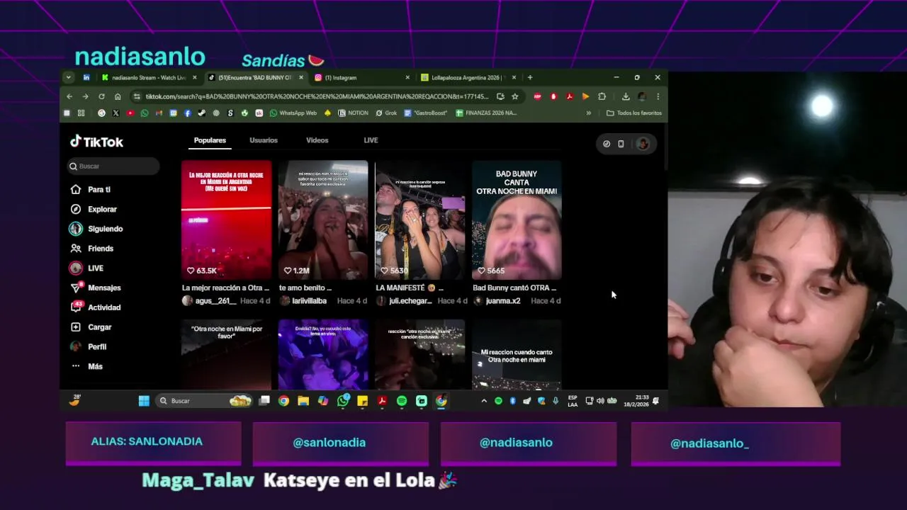This screenshot has width=907, height=510.
Task: Open the 'Bad Bunny canta Otra noche en Miami' video
Action: coord(517,220)
